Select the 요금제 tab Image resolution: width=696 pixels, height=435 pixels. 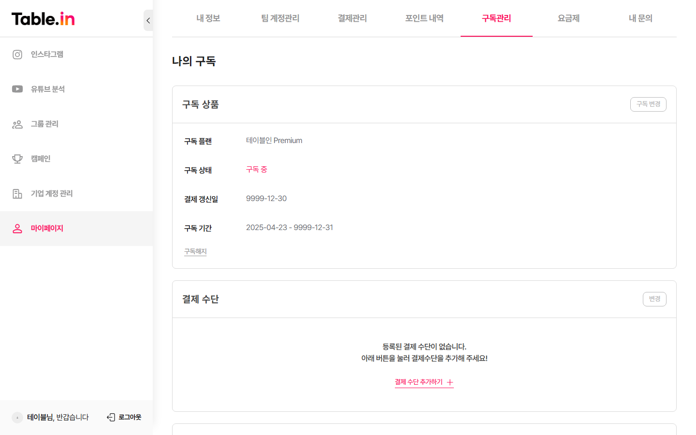point(568,18)
